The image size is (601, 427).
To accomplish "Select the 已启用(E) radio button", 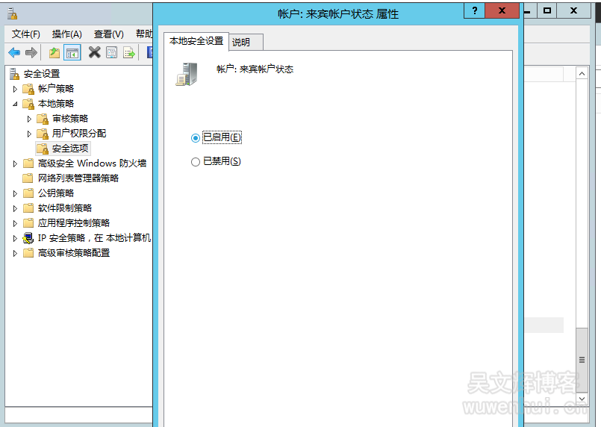I will (196, 137).
